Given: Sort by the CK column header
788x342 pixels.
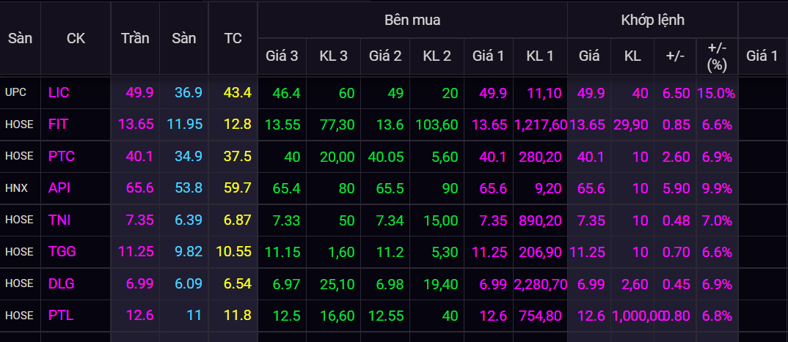Looking at the screenshot, I should click(x=76, y=39).
